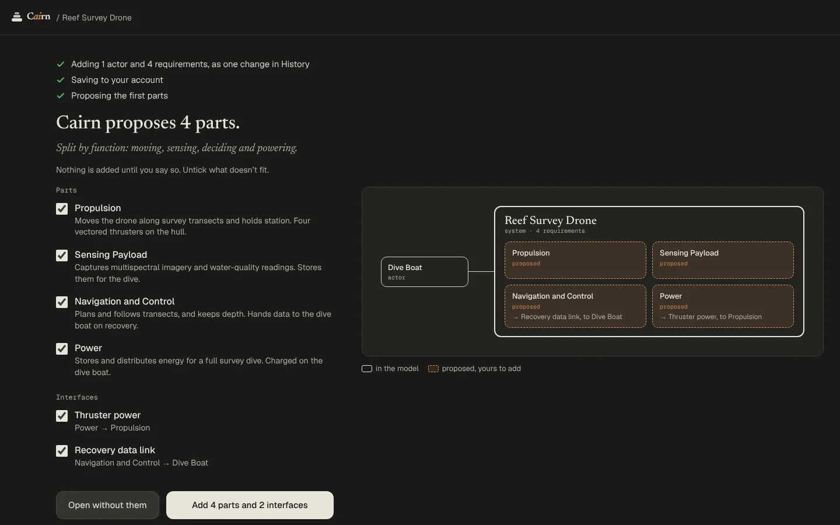
Task: Untick the Sensing Payload checkbox
Action: (62, 256)
